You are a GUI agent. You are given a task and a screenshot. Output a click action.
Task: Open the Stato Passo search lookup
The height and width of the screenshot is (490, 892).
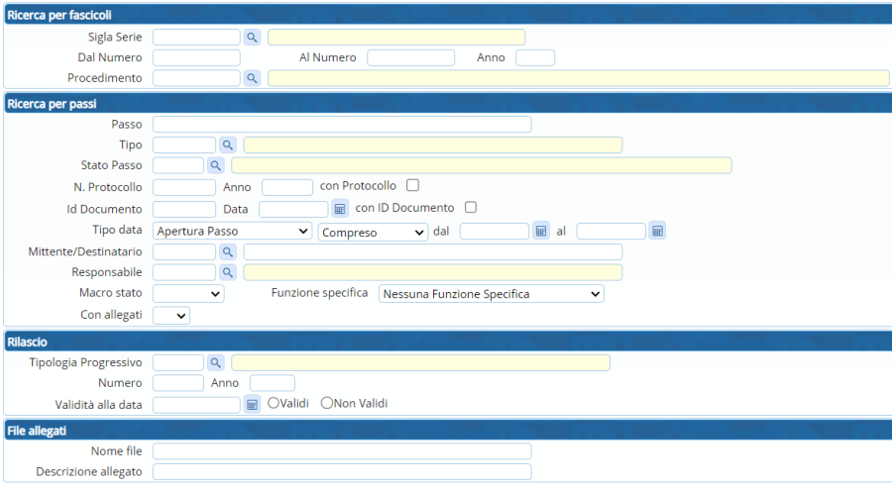215,165
